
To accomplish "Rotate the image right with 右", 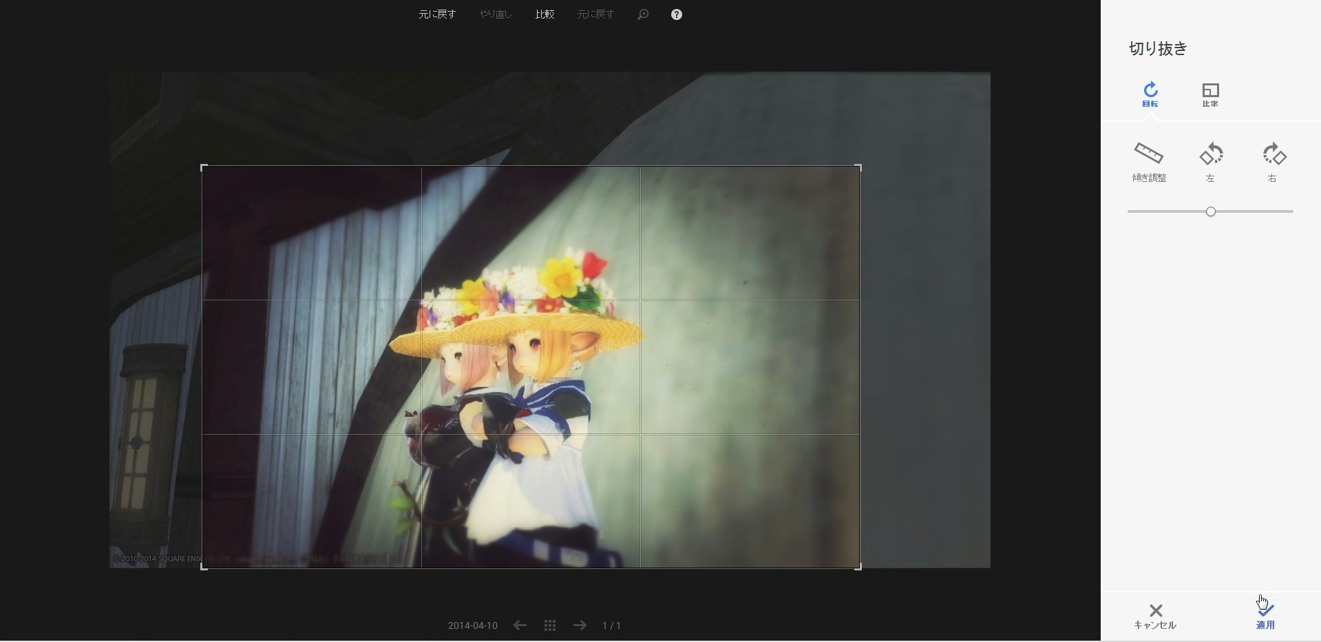I will pos(1274,162).
